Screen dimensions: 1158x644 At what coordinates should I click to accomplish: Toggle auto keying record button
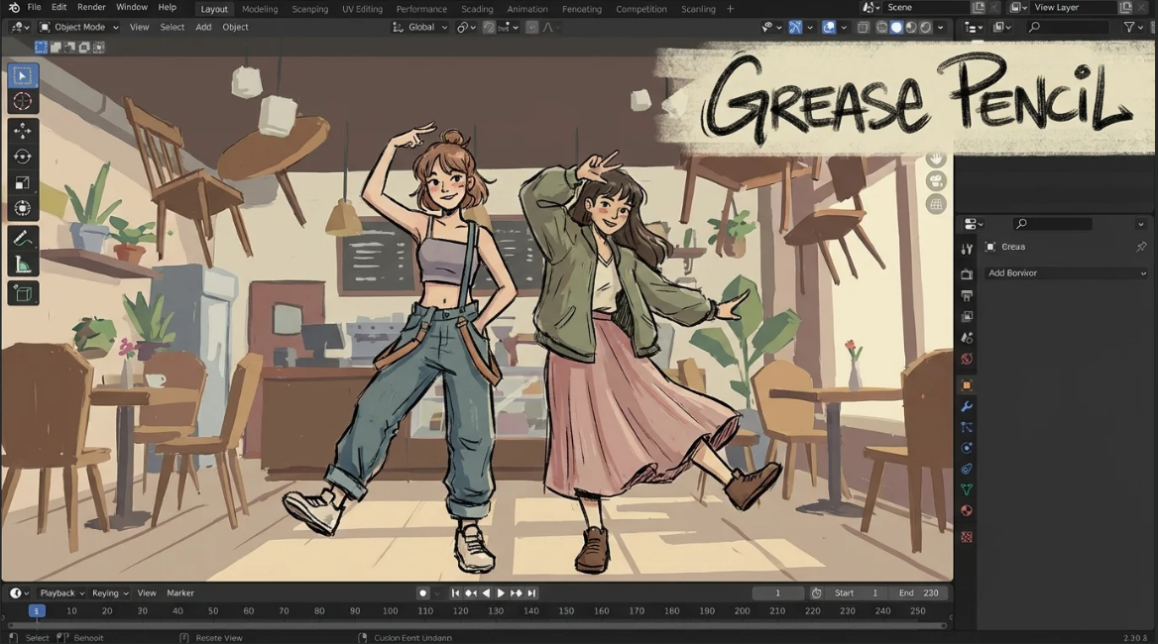pos(423,593)
